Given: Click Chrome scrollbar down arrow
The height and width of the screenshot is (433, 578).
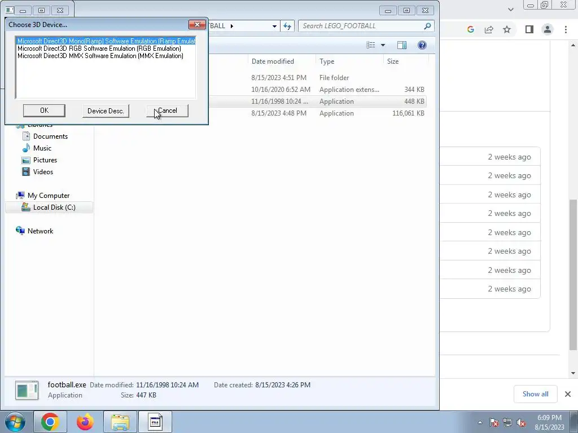Looking at the screenshot, I should click(x=573, y=373).
